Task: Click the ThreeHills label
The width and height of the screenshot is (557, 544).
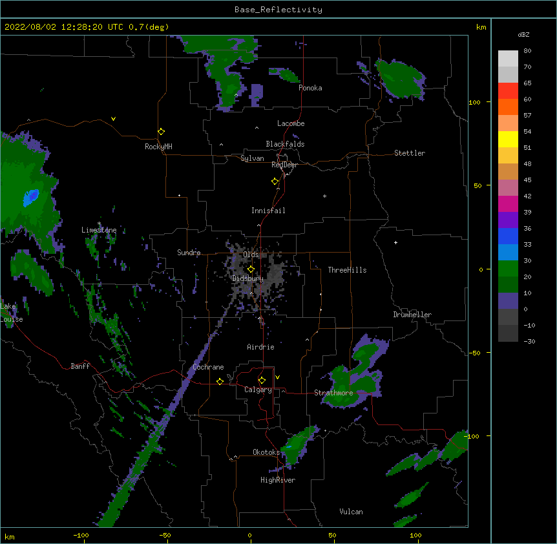Action: click(347, 270)
